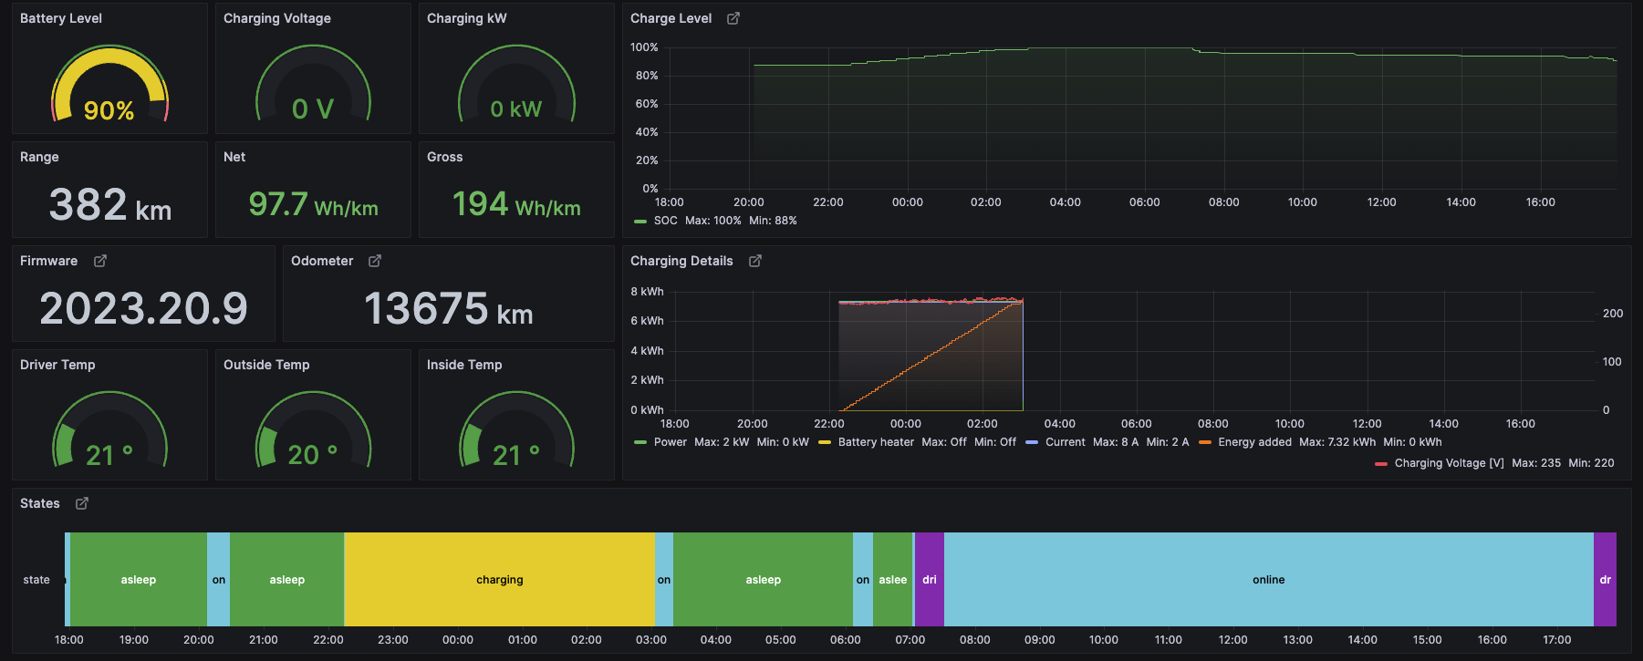Toggle the Power series in the Charging Details legend
This screenshot has height=661, width=1643.
click(670, 442)
